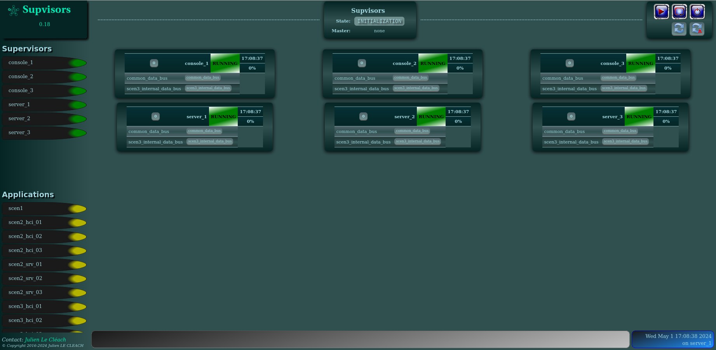Open the console_1 card title link
716x350 pixels.
point(197,63)
